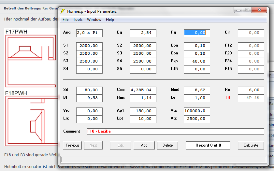The image size is (274, 171).
Task: Click the Con field in the F12 row
Action: [x=197, y=46]
